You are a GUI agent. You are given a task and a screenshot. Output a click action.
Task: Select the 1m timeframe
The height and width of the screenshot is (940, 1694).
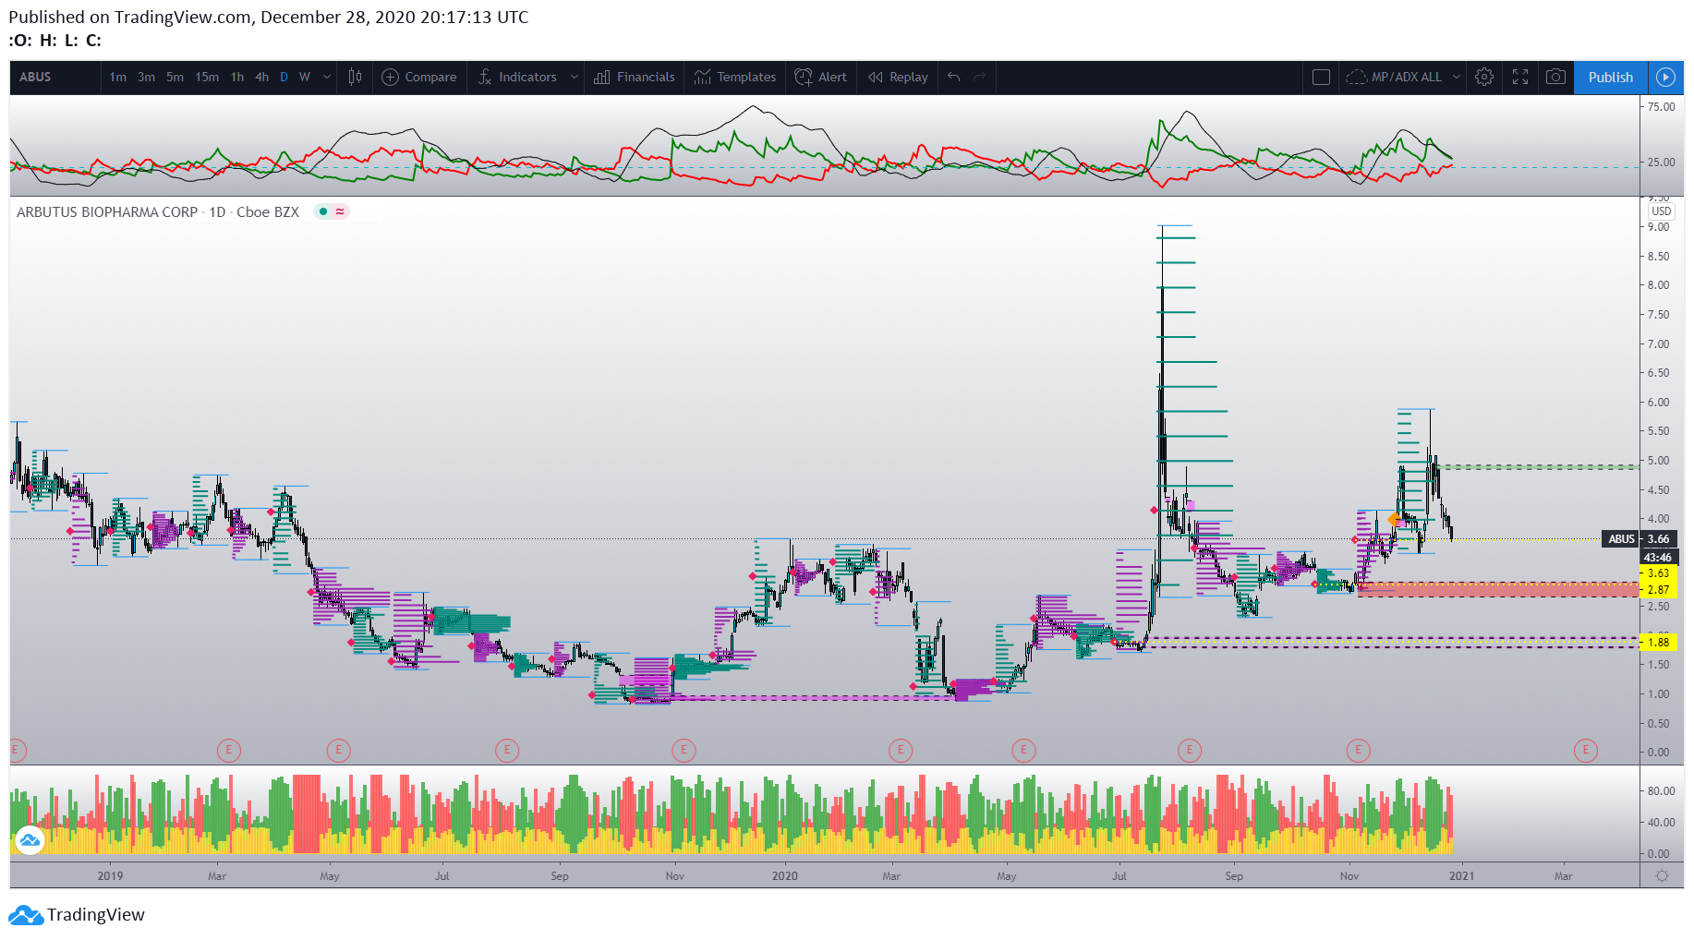click(x=117, y=78)
